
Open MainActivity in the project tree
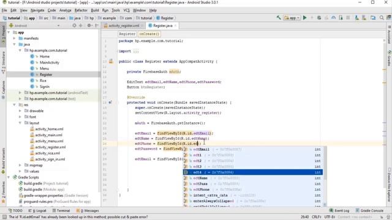pyautogui.click(x=49, y=62)
